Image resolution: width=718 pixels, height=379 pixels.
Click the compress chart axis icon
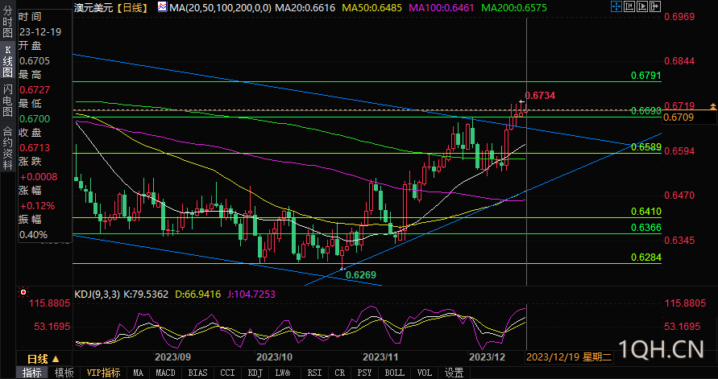coord(629,6)
